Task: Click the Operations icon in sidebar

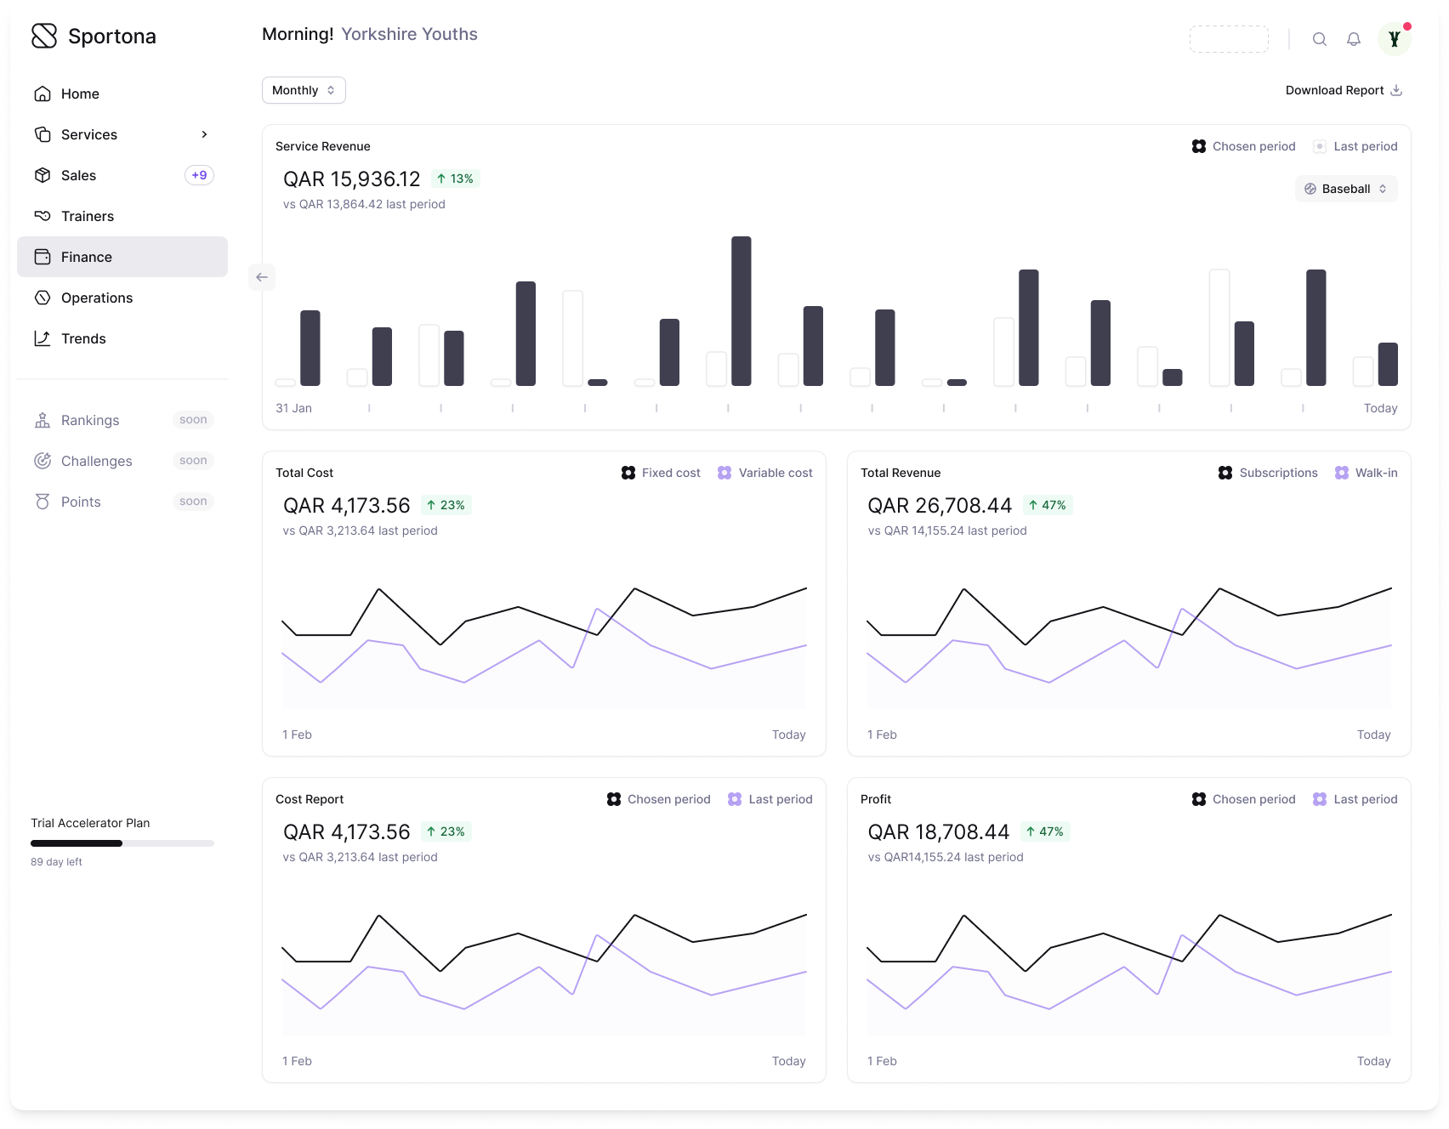Action: click(x=43, y=298)
